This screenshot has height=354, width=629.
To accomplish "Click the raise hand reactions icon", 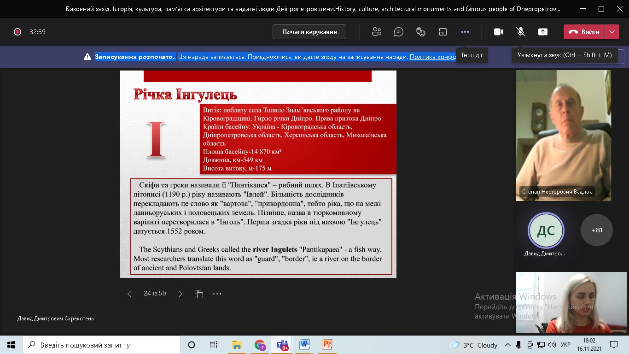I will click(420, 32).
